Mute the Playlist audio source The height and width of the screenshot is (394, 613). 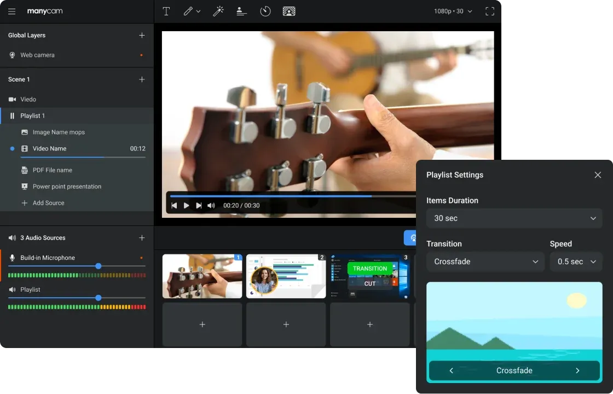pyautogui.click(x=12, y=289)
